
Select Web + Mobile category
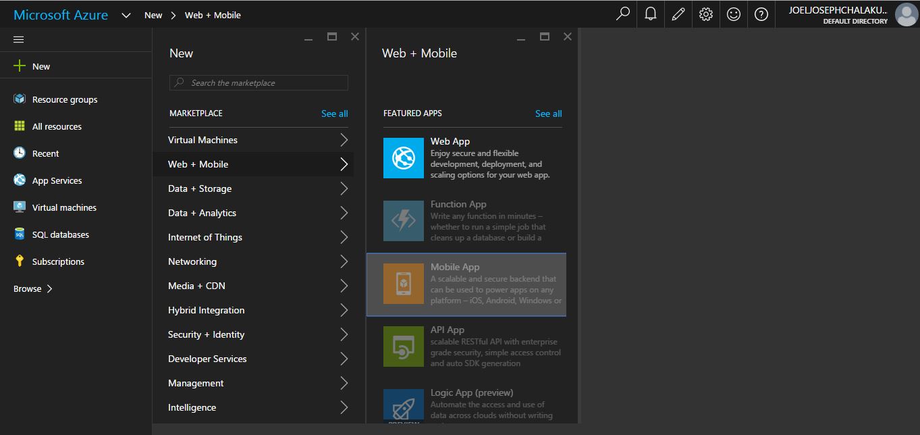[252, 164]
